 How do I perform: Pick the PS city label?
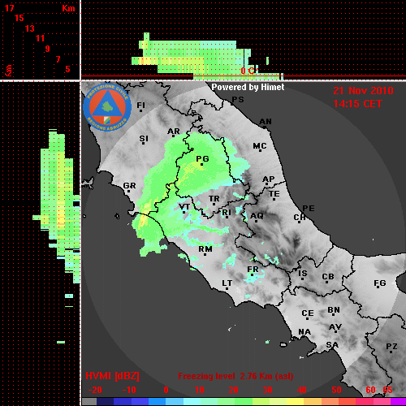point(238,100)
